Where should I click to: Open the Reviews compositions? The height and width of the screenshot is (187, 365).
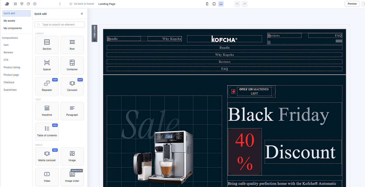pyautogui.click(x=8, y=53)
